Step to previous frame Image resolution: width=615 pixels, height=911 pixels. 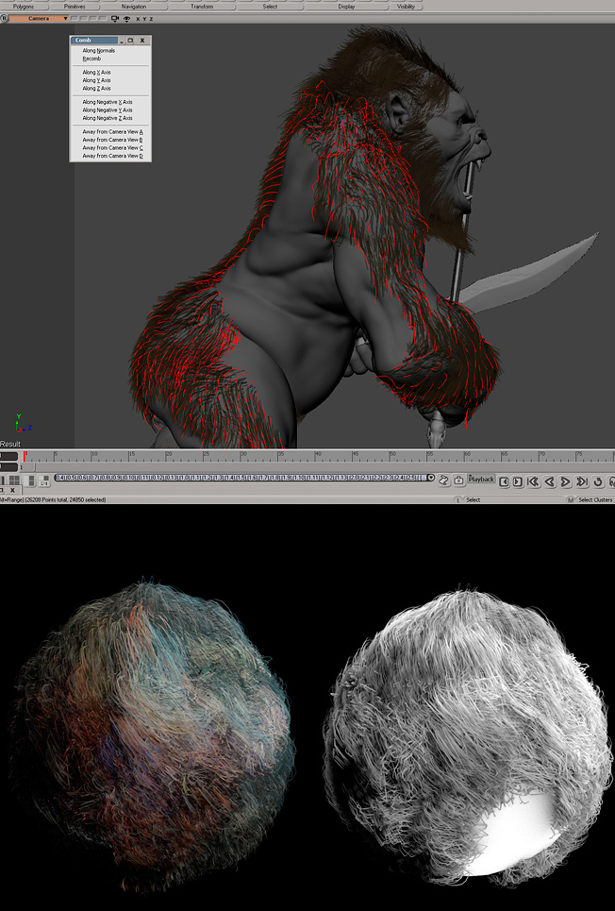pos(504,481)
